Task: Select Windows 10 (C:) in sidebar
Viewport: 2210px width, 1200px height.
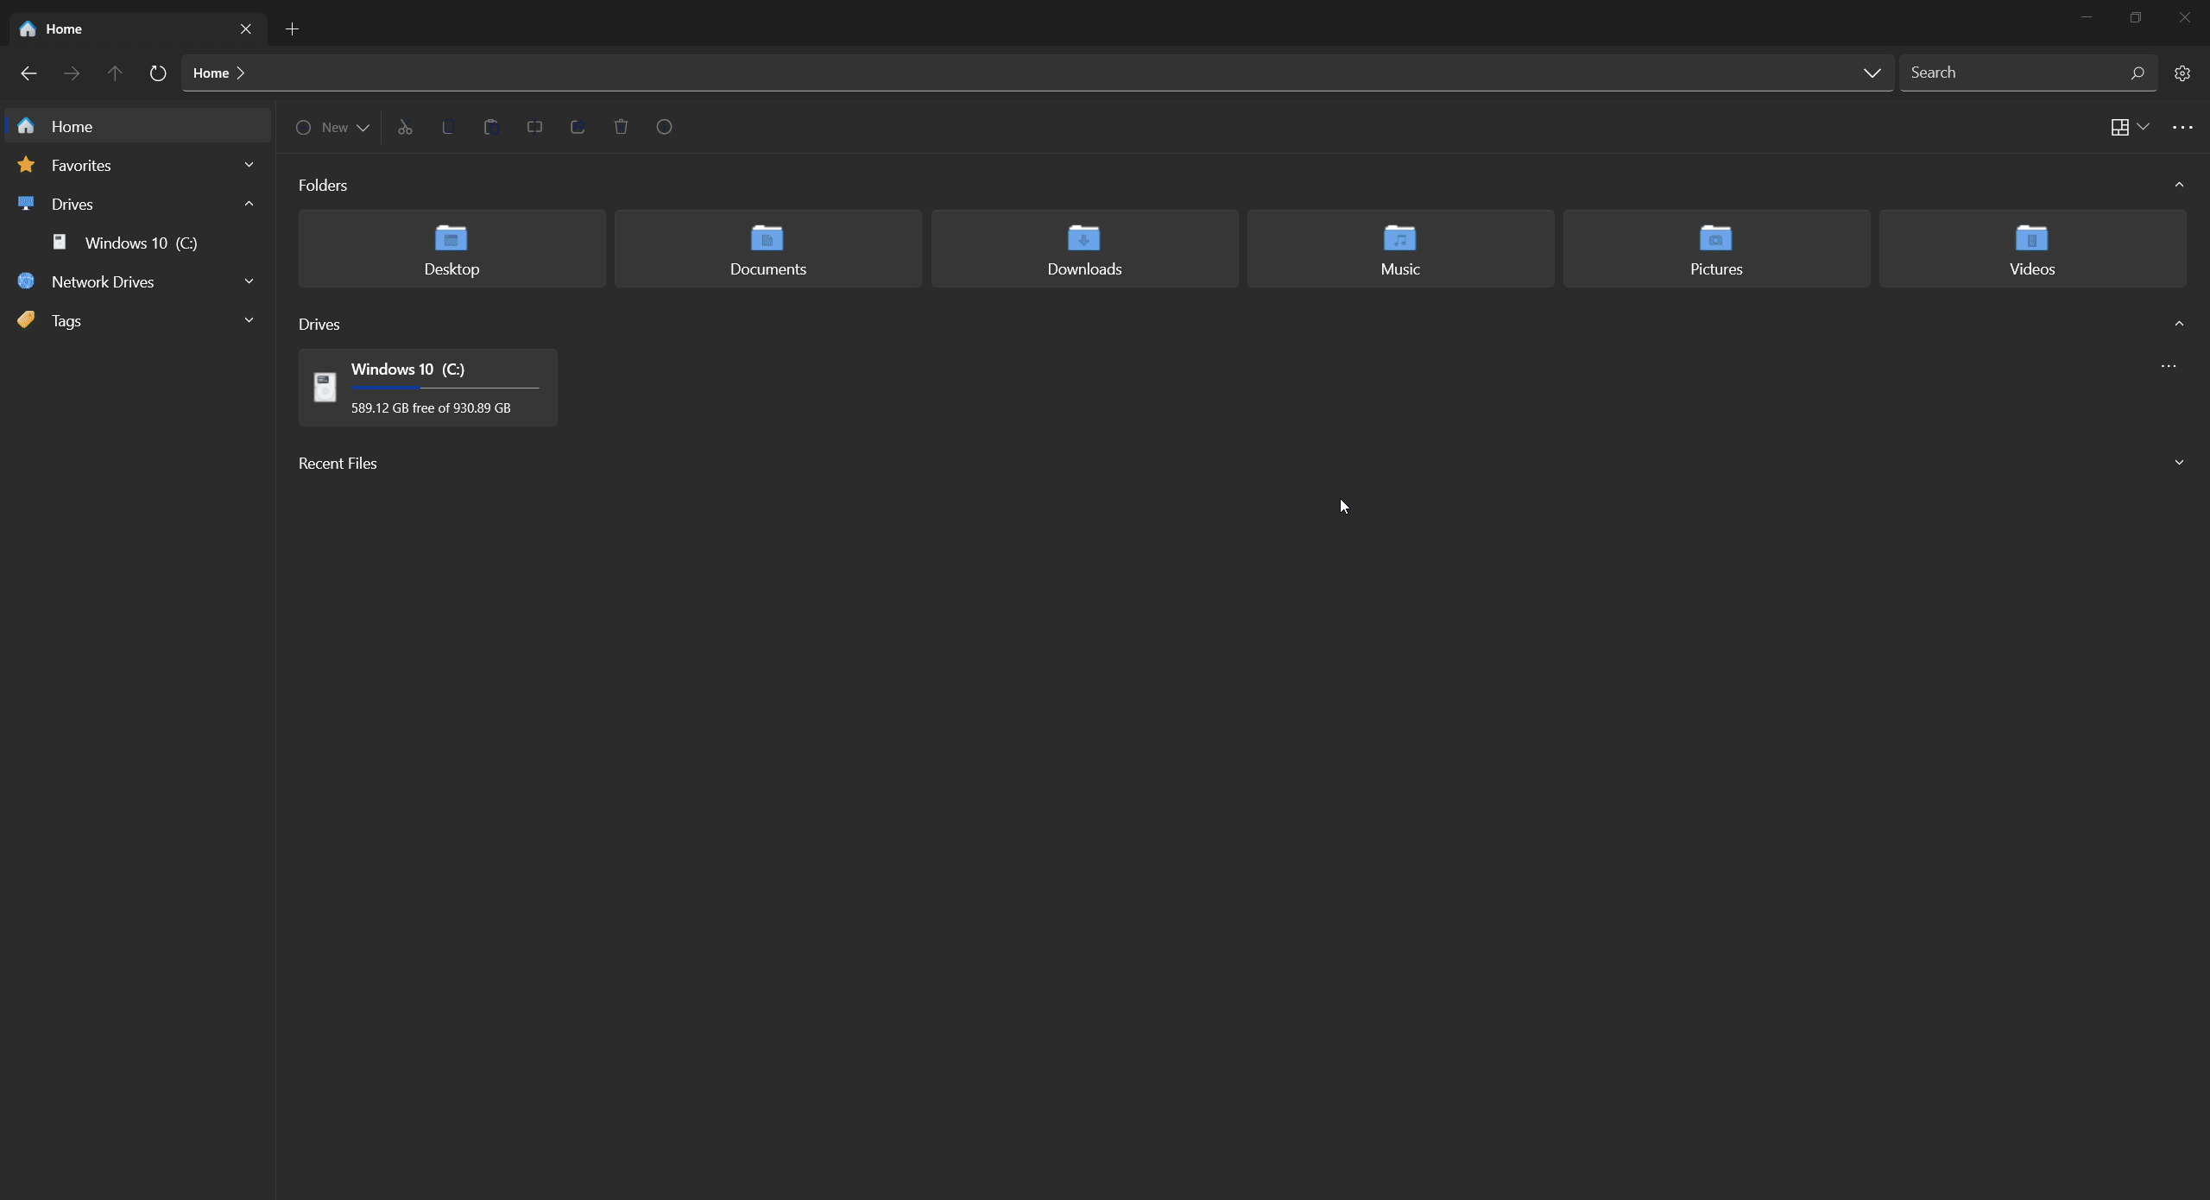Action: pos(138,243)
